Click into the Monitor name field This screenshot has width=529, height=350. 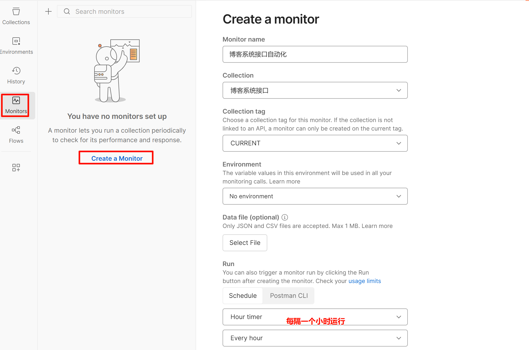coord(315,54)
